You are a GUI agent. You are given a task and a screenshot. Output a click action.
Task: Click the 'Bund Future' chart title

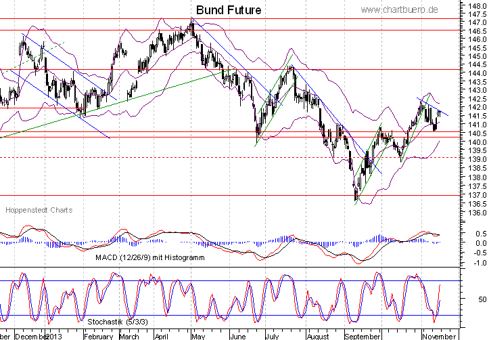tap(229, 10)
